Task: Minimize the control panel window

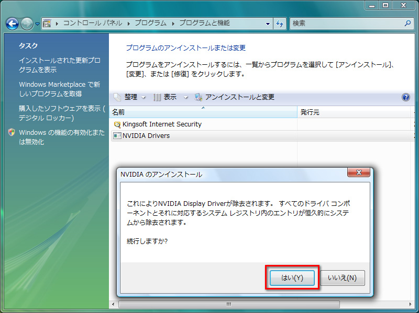Action: (372, 5)
